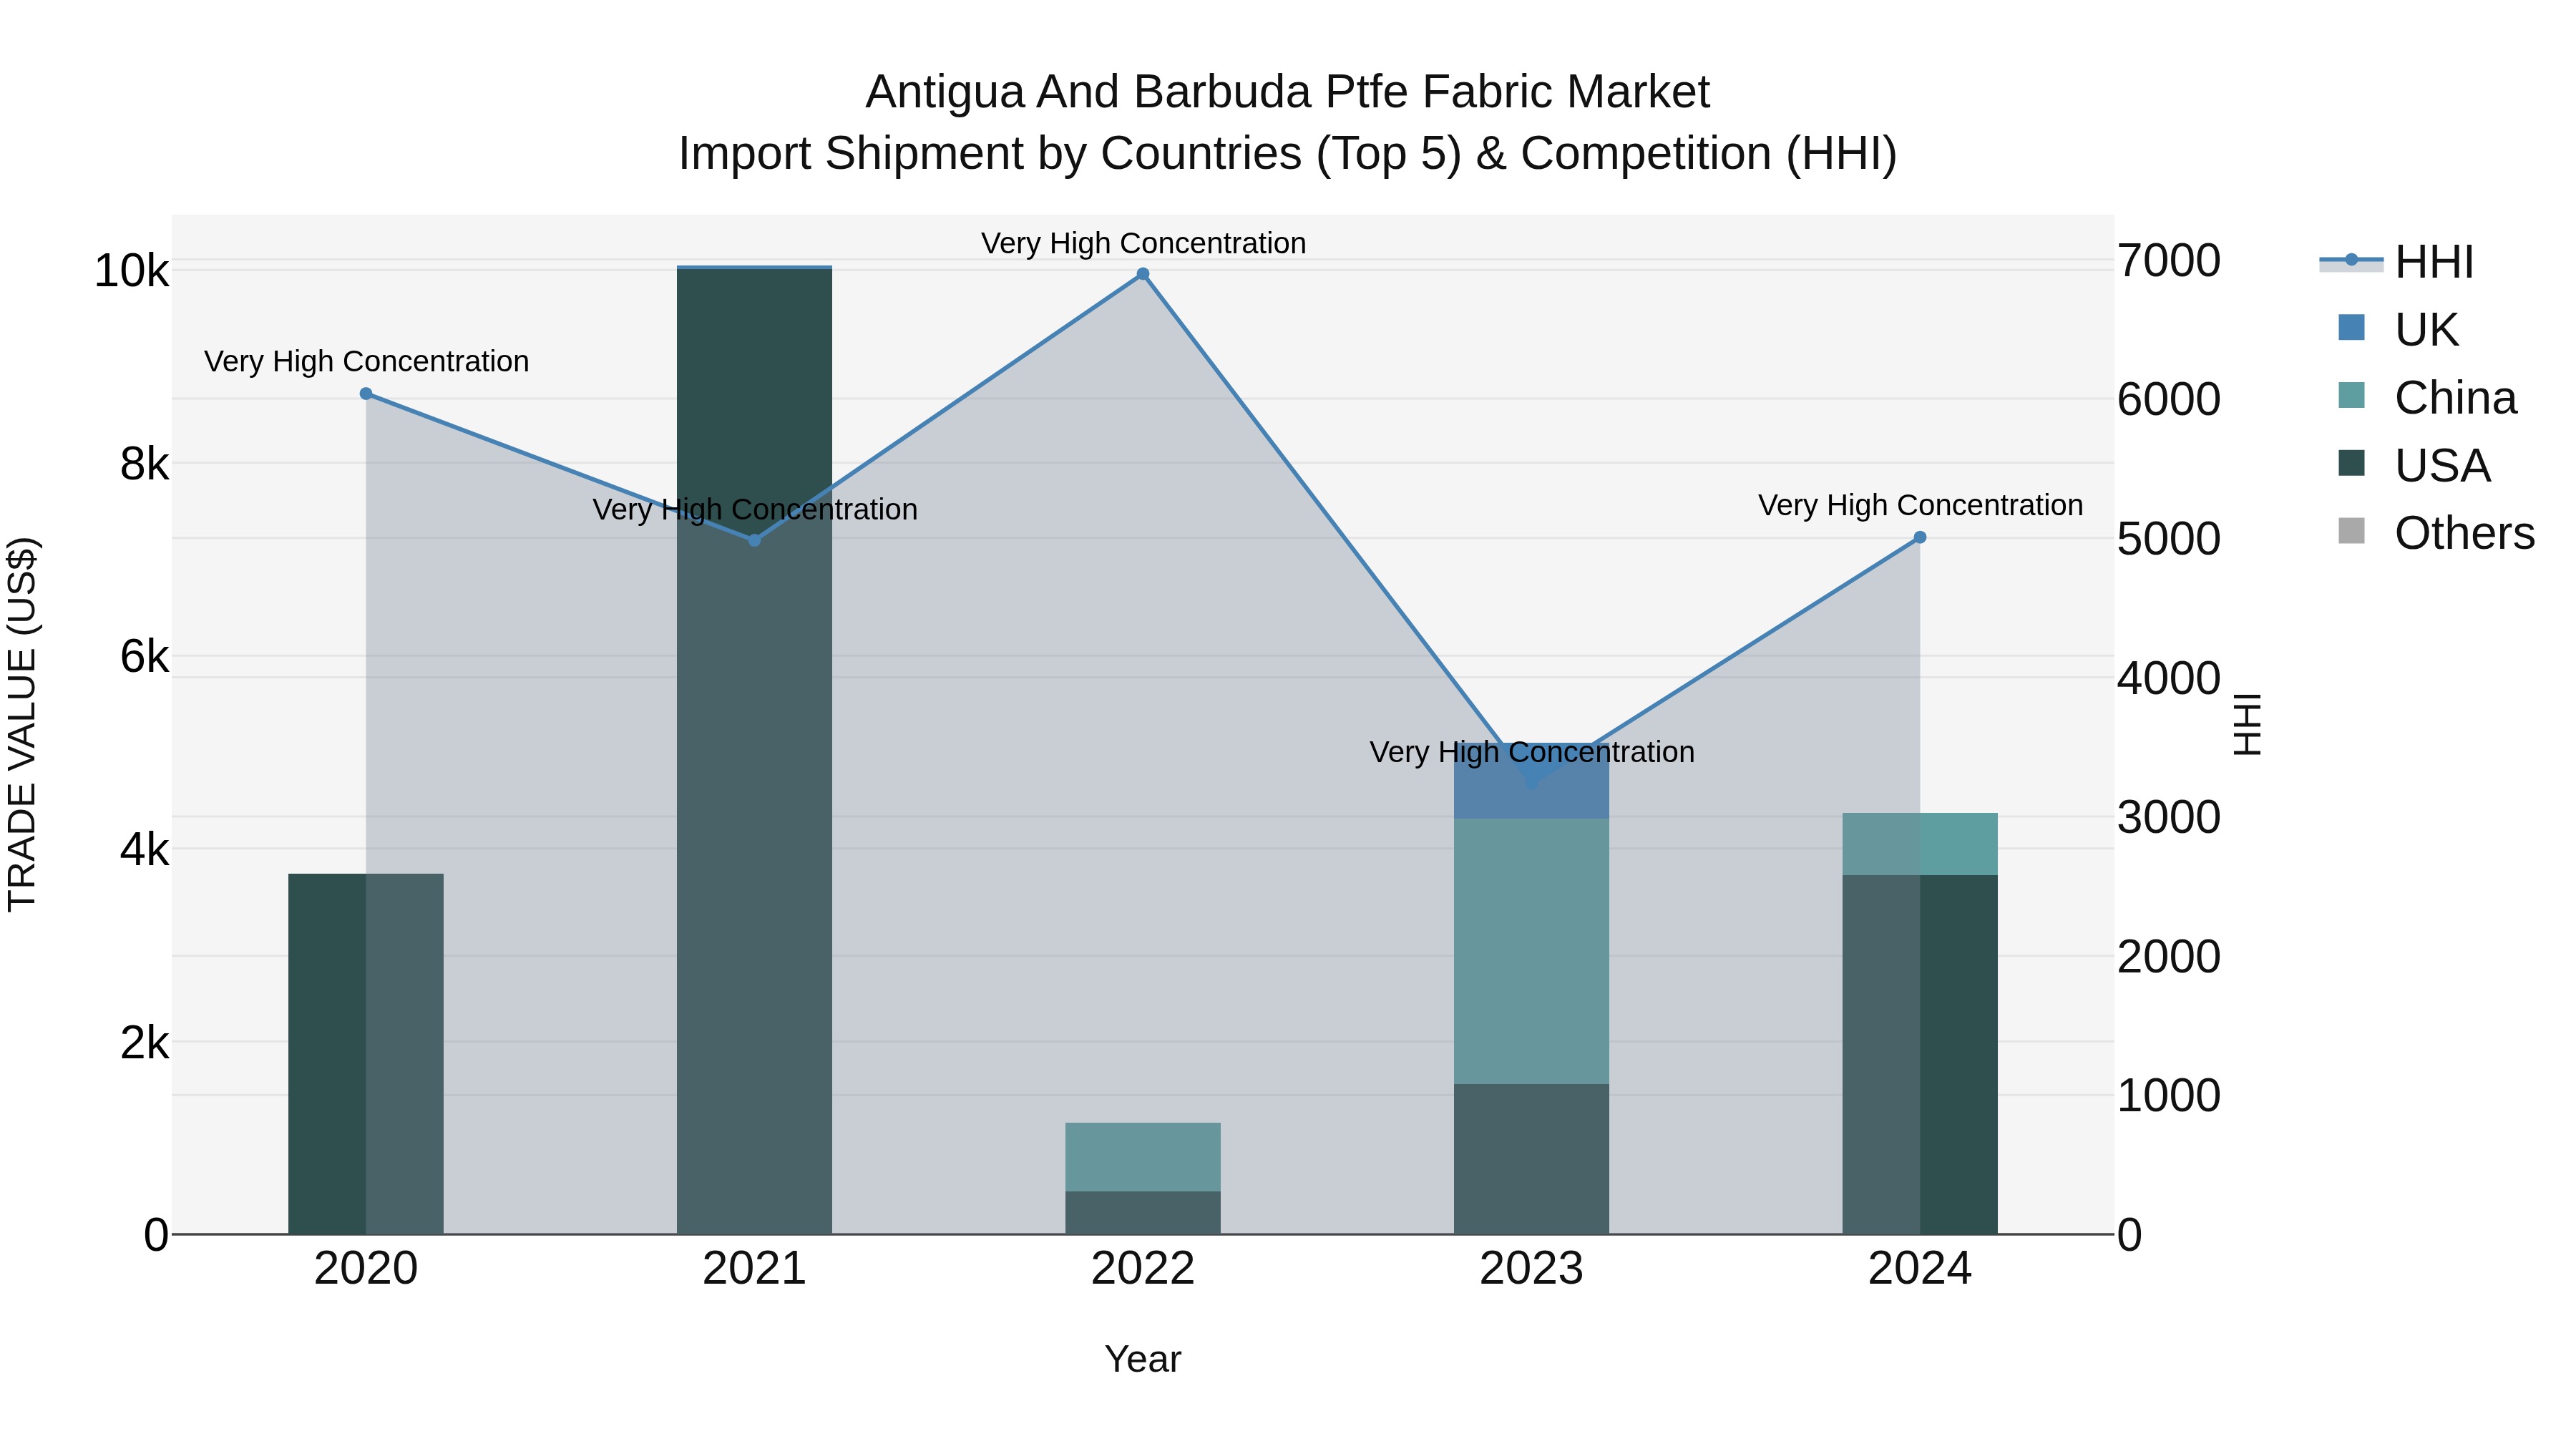Click 'Very High Concentration' label at 2023
2576x1449 pixels.
(1531, 752)
